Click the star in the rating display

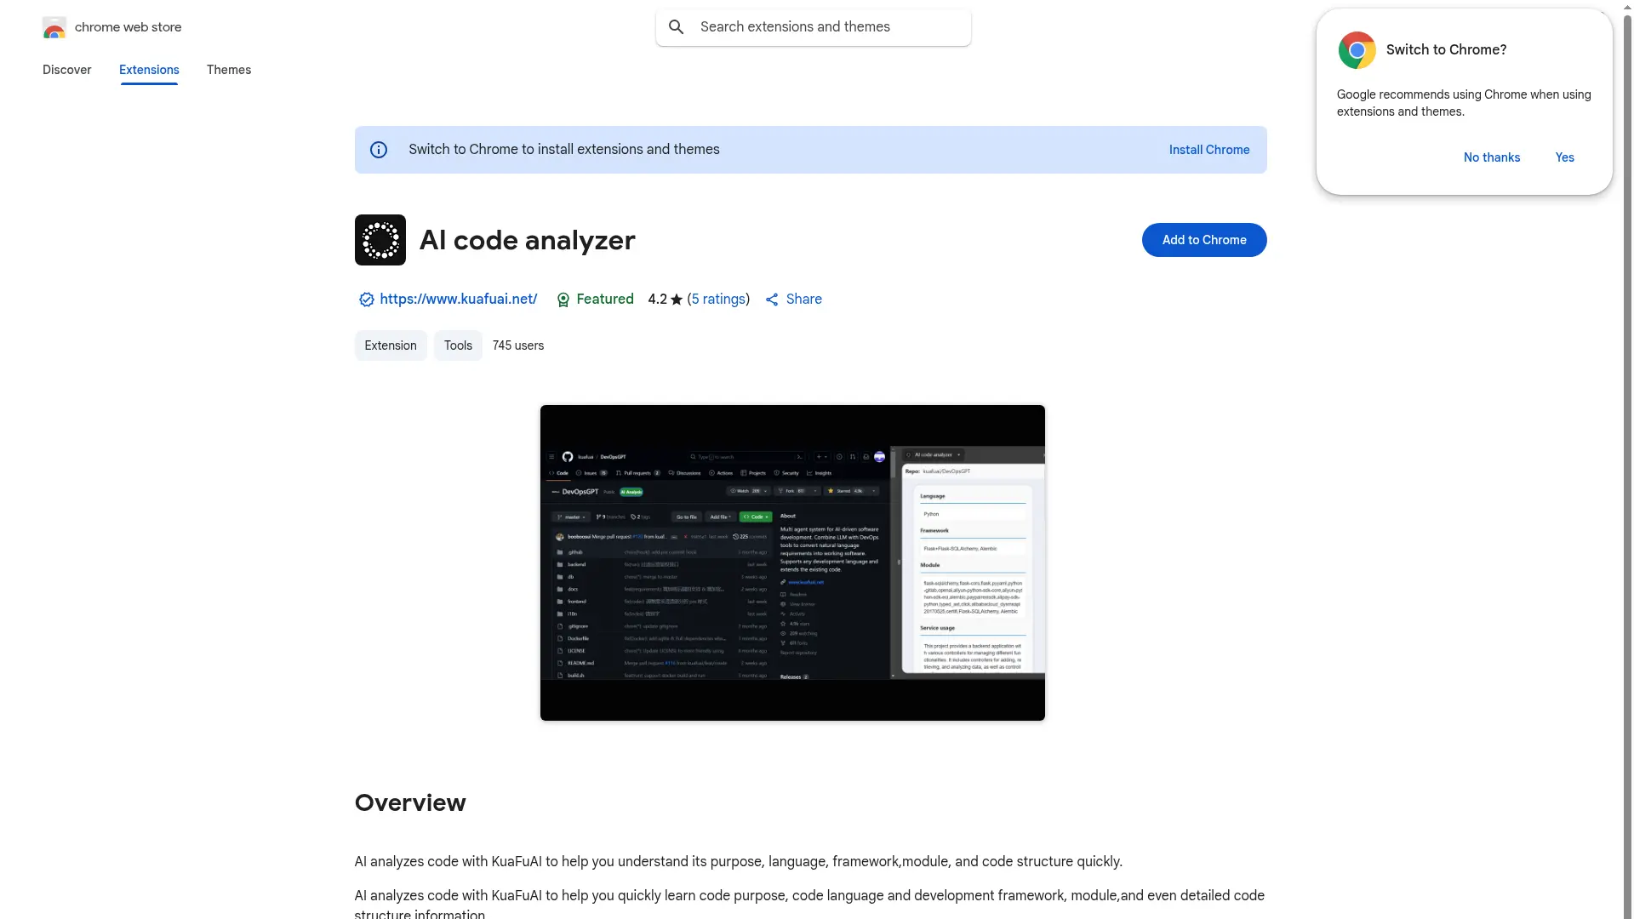(675, 300)
